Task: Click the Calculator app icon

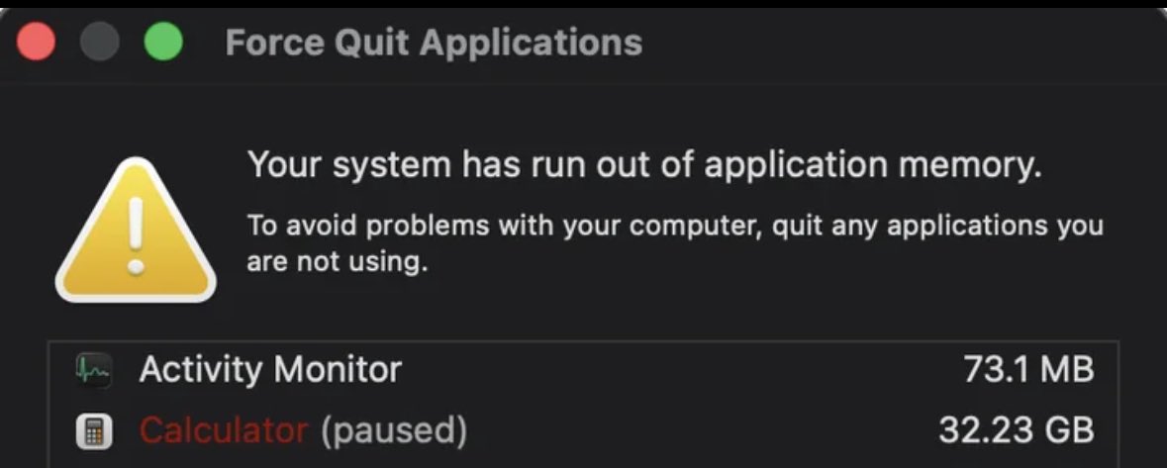Action: pyautogui.click(x=94, y=430)
